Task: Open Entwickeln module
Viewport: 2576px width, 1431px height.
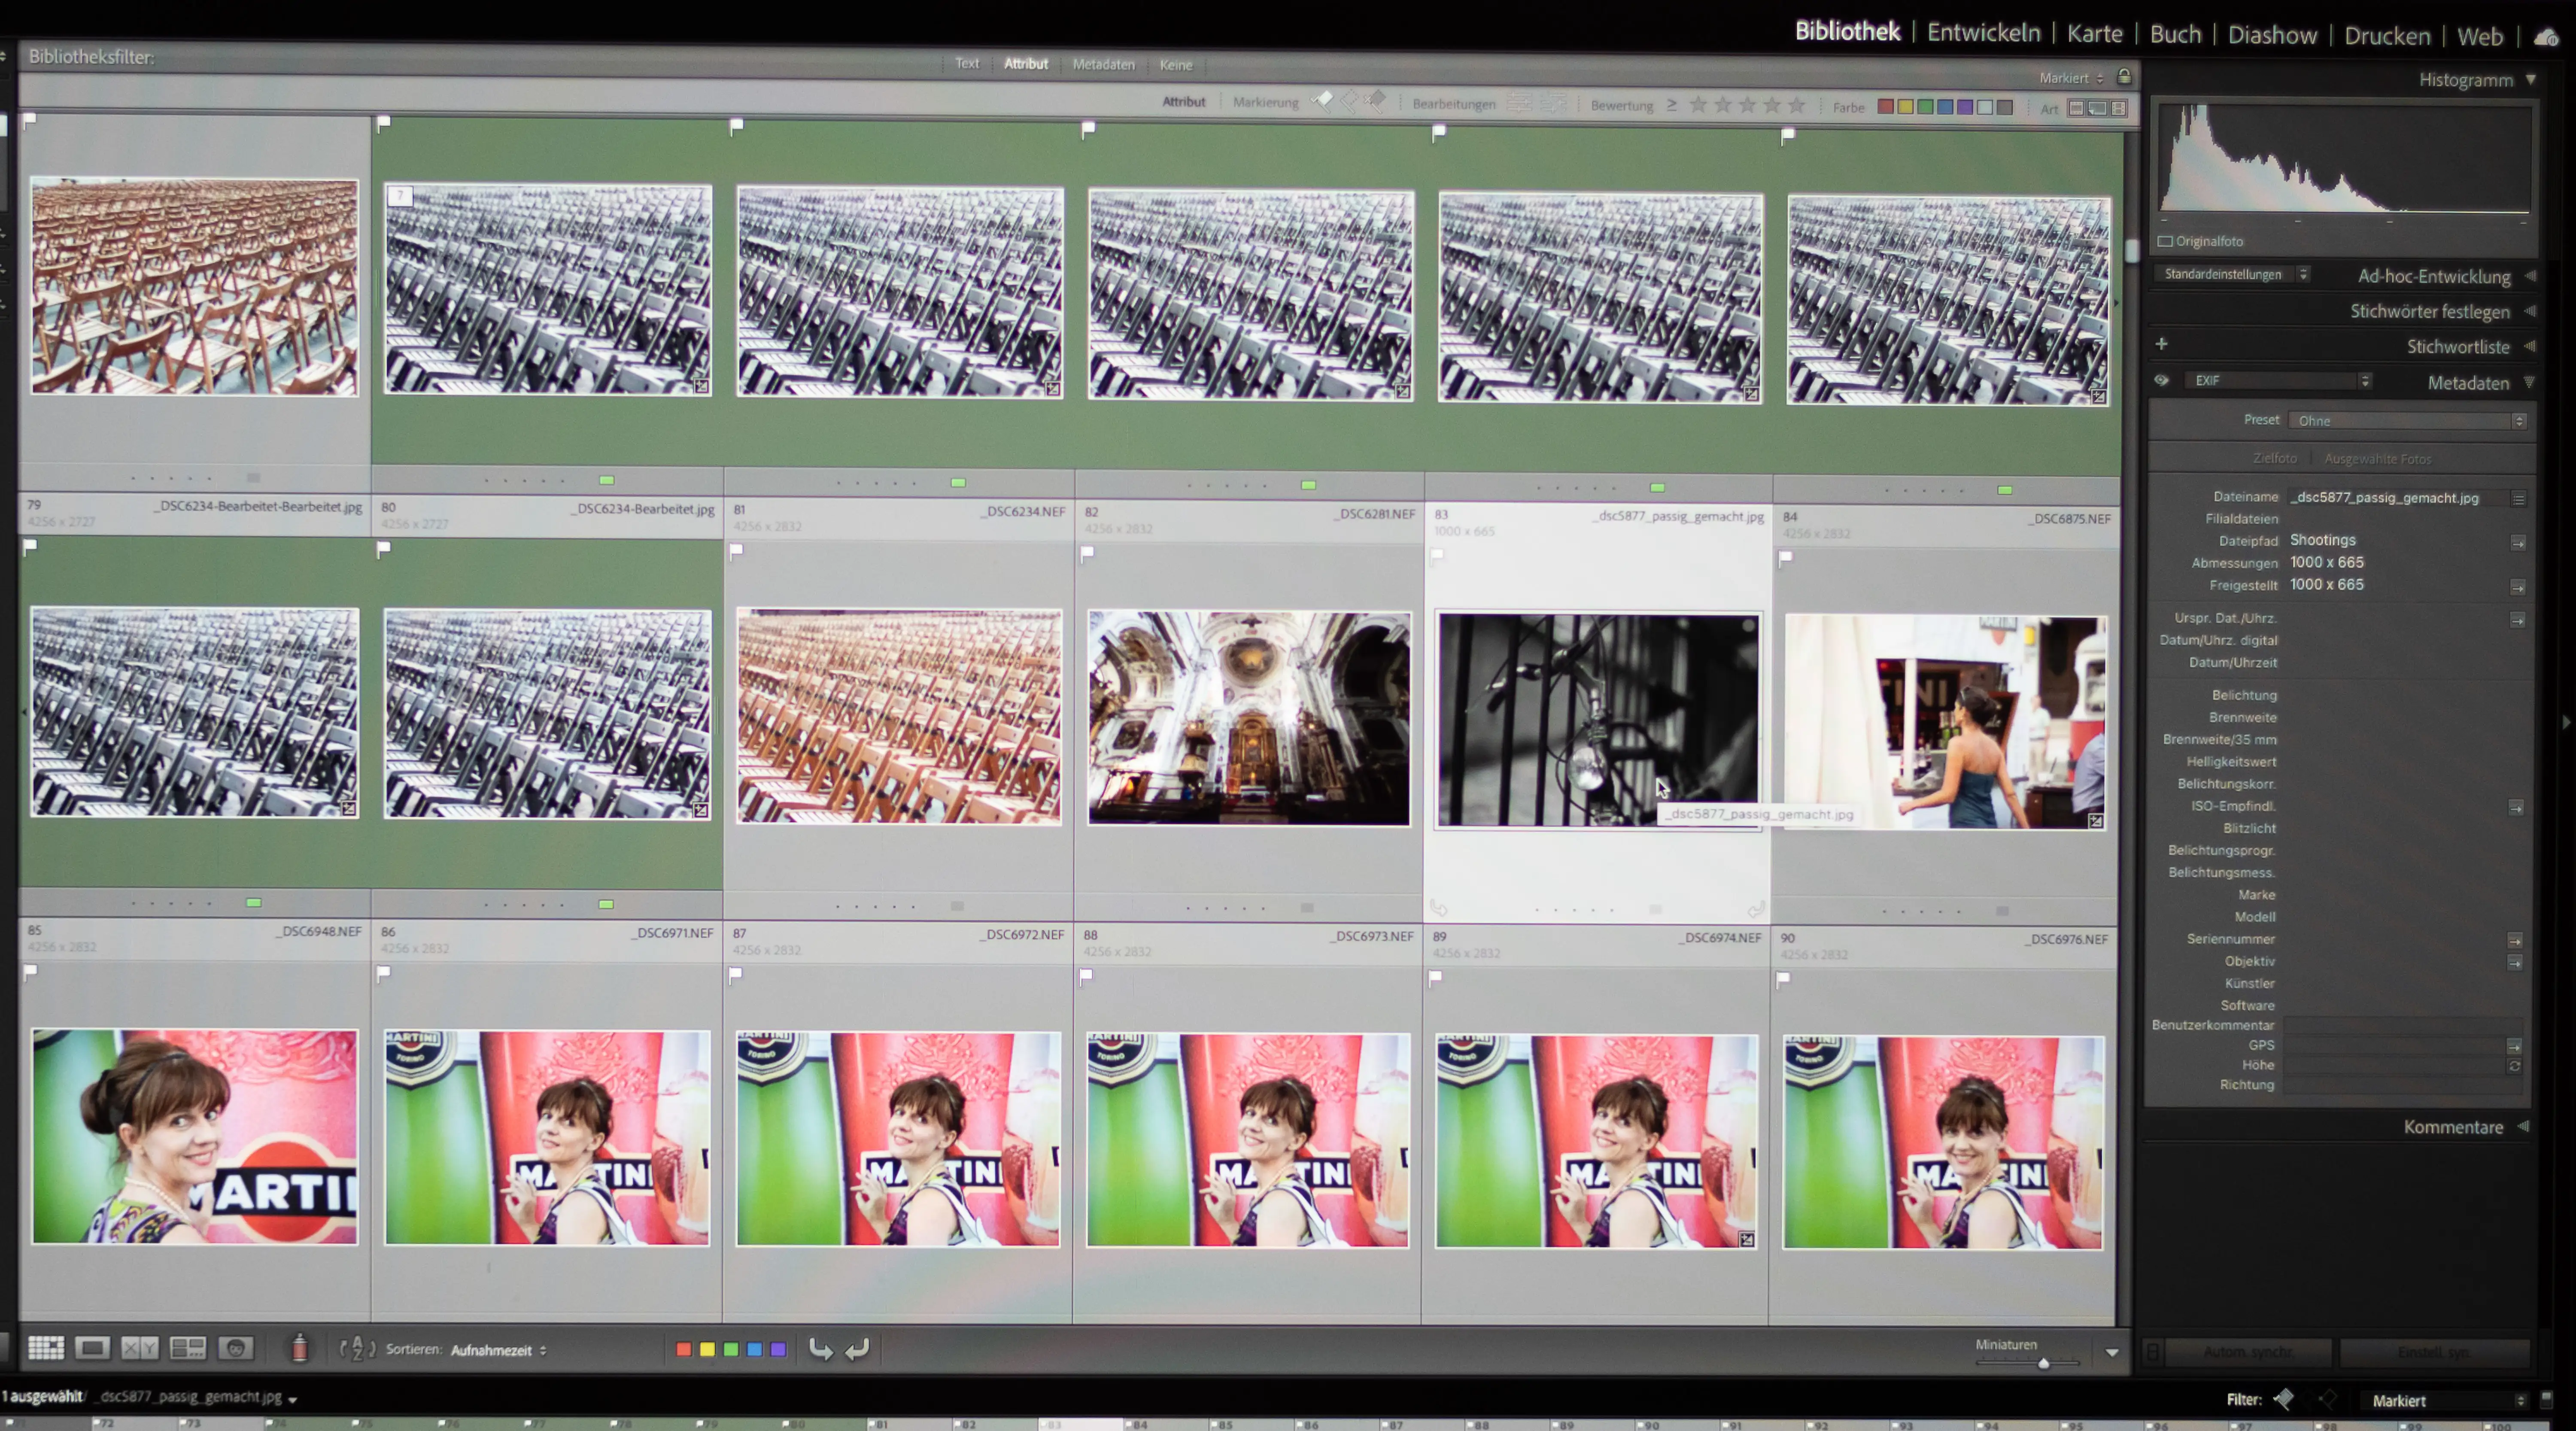Action: 1983,33
